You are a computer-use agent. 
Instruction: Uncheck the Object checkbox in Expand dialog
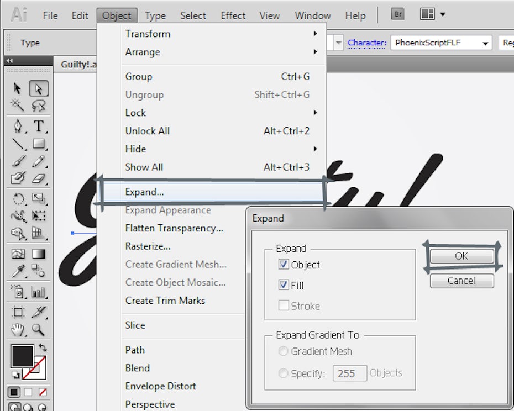point(284,265)
